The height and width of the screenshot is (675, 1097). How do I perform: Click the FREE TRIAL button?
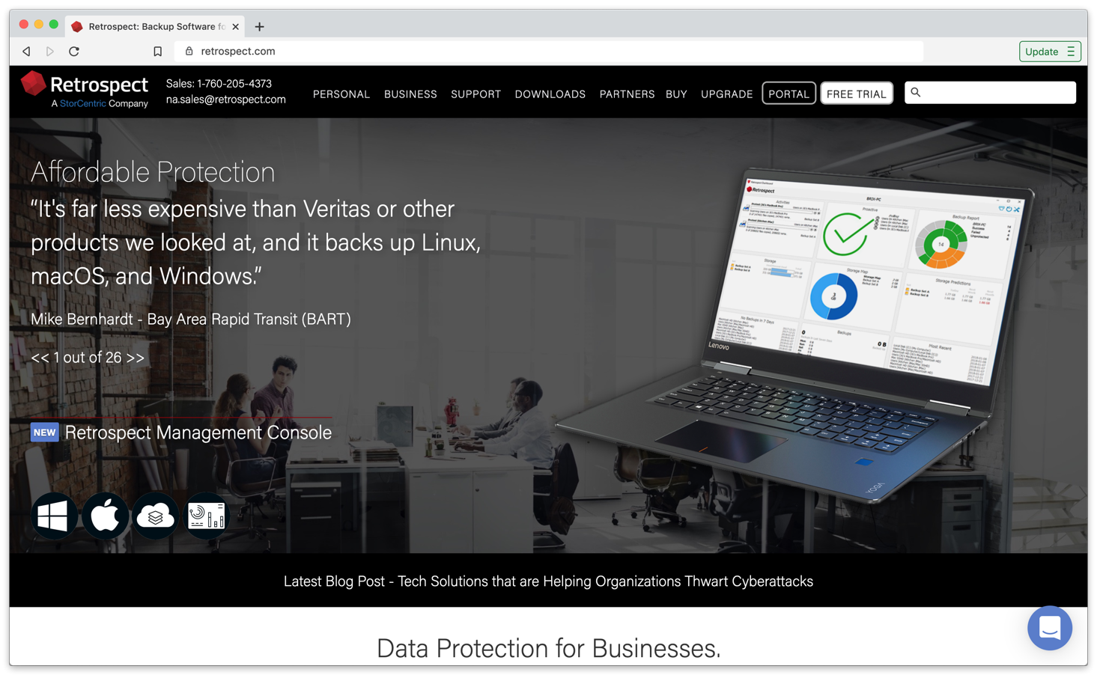(x=856, y=94)
